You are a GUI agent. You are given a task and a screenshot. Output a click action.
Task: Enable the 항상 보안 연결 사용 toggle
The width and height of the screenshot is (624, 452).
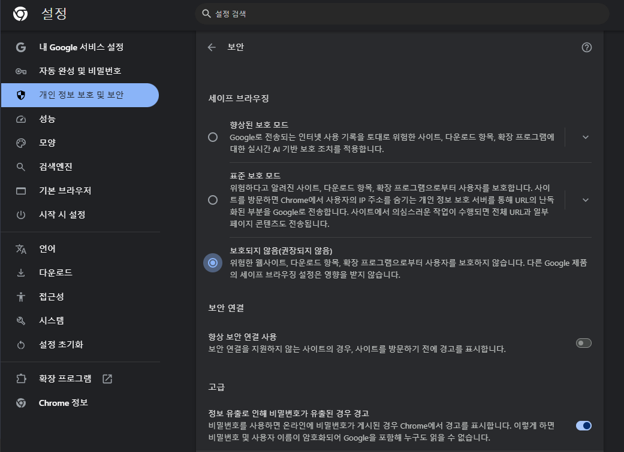point(583,343)
